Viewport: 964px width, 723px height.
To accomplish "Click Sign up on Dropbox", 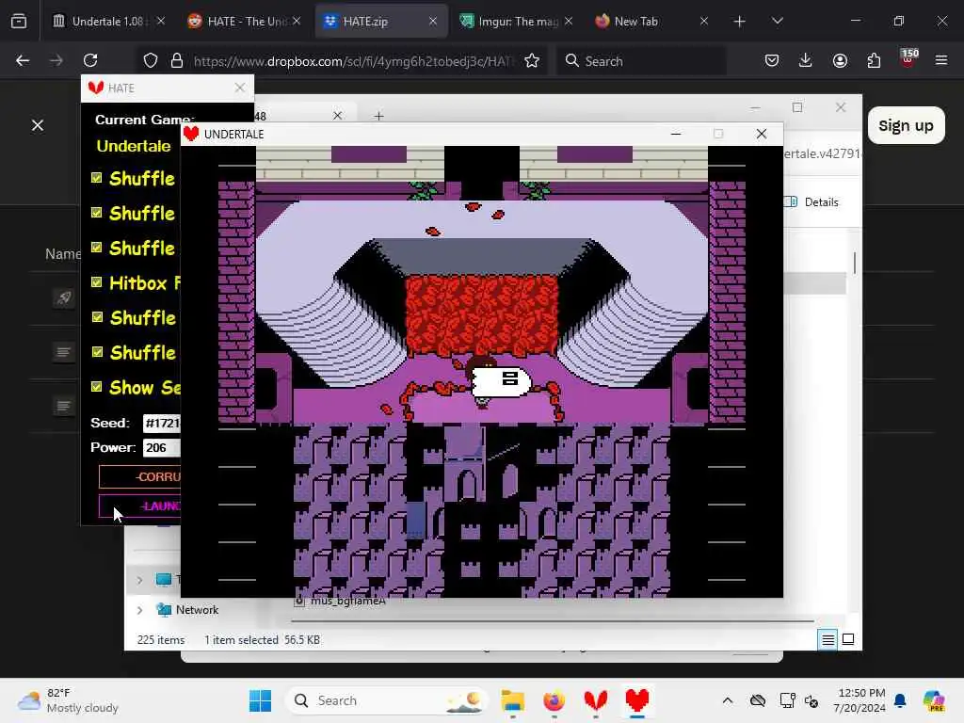I will [906, 125].
